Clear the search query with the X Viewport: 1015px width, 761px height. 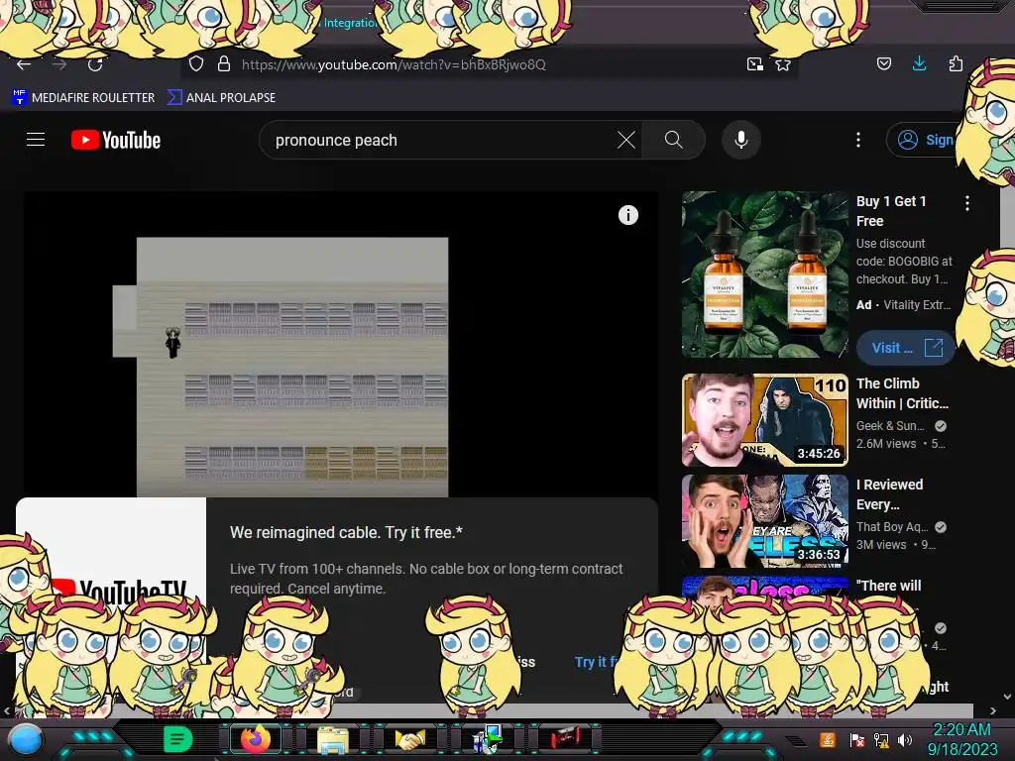coord(626,140)
